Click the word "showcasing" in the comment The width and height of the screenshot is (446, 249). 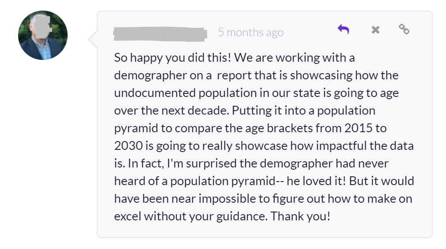pos(321,75)
